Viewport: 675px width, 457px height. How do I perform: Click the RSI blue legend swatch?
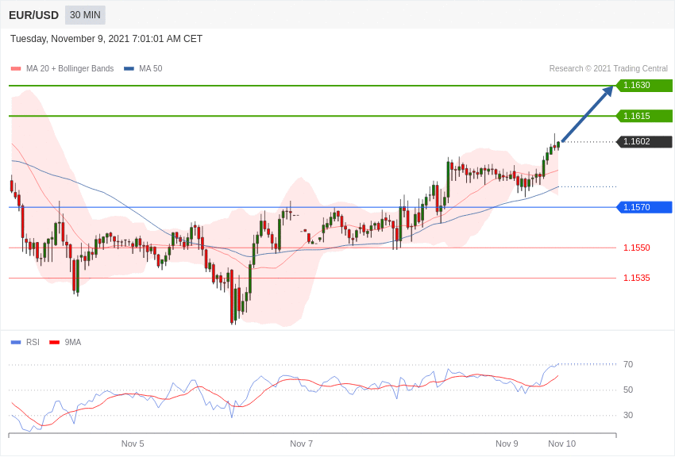pos(16,342)
